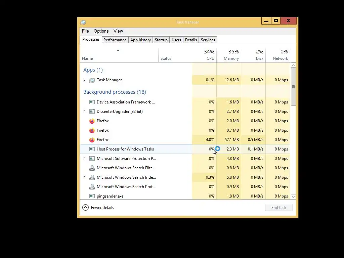Maximize the Task Manager window
The width and height of the screenshot is (344, 258).
pos(276,21)
